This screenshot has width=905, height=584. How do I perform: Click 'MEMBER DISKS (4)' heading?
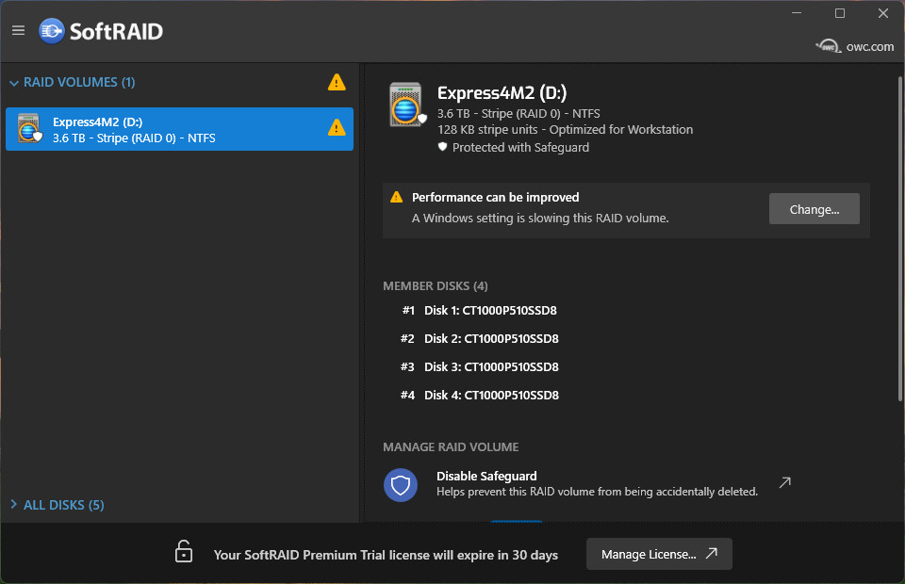tap(436, 286)
